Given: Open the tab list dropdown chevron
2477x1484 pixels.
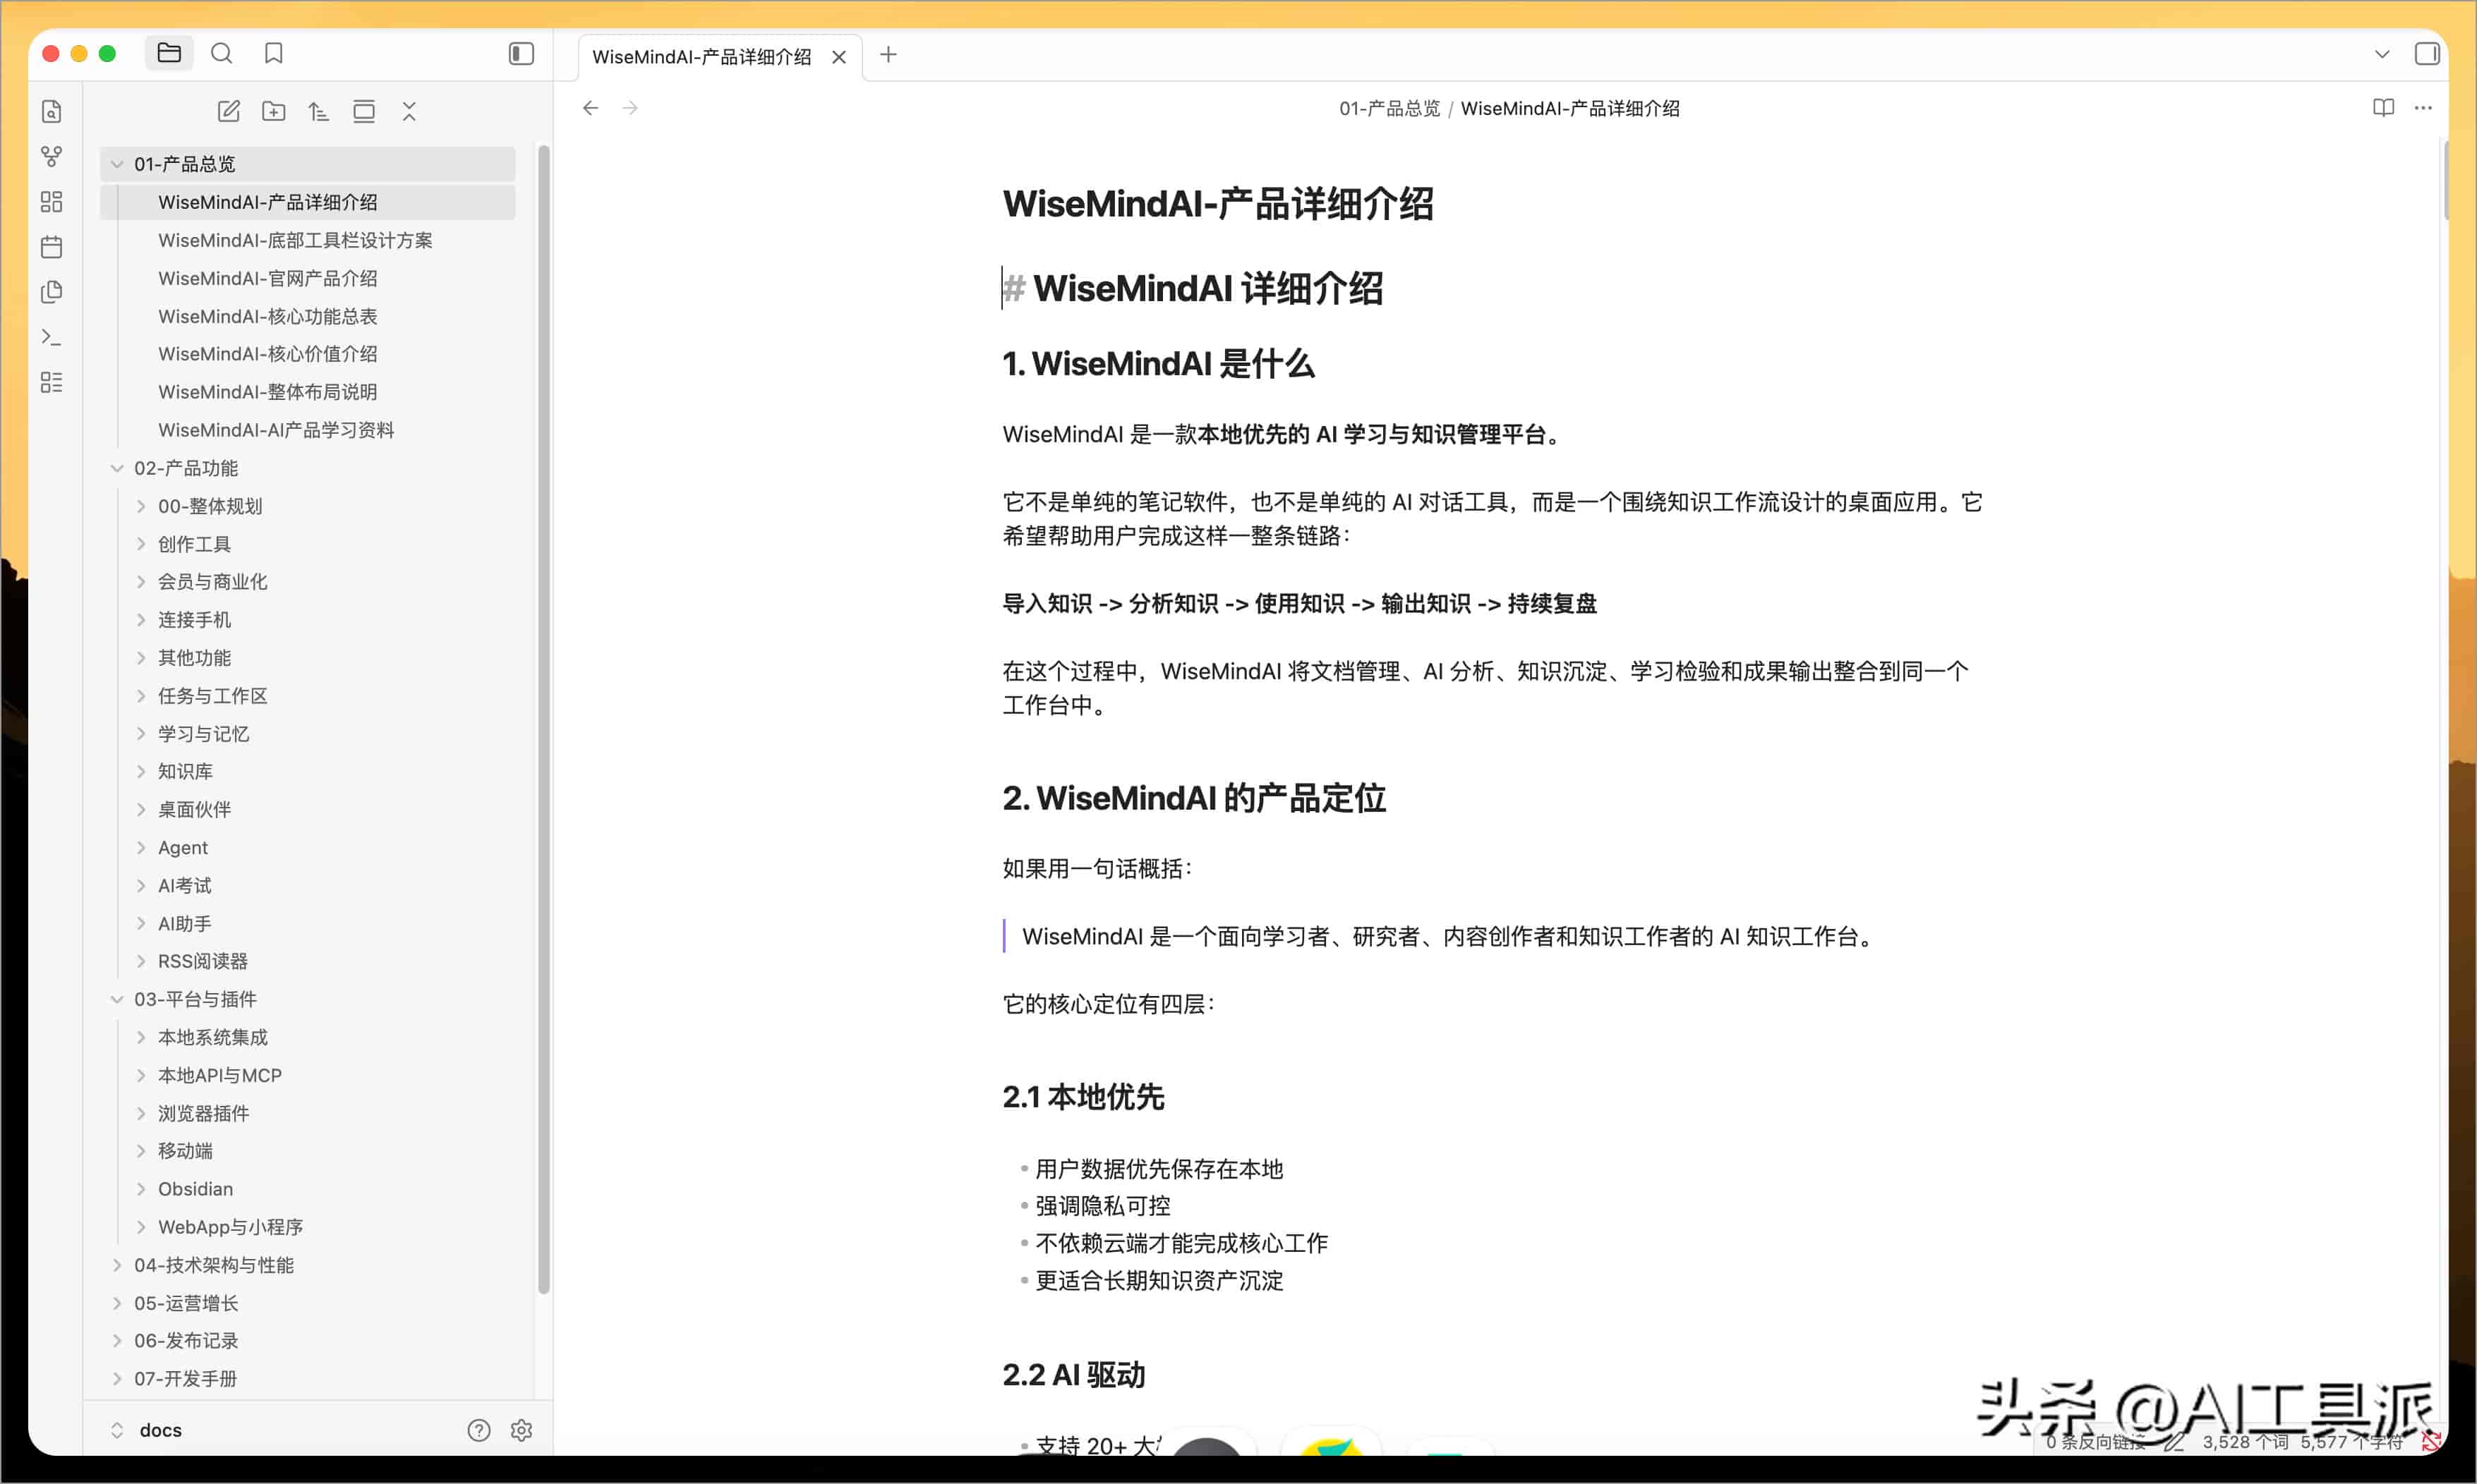Looking at the screenshot, I should pos(2382,54).
